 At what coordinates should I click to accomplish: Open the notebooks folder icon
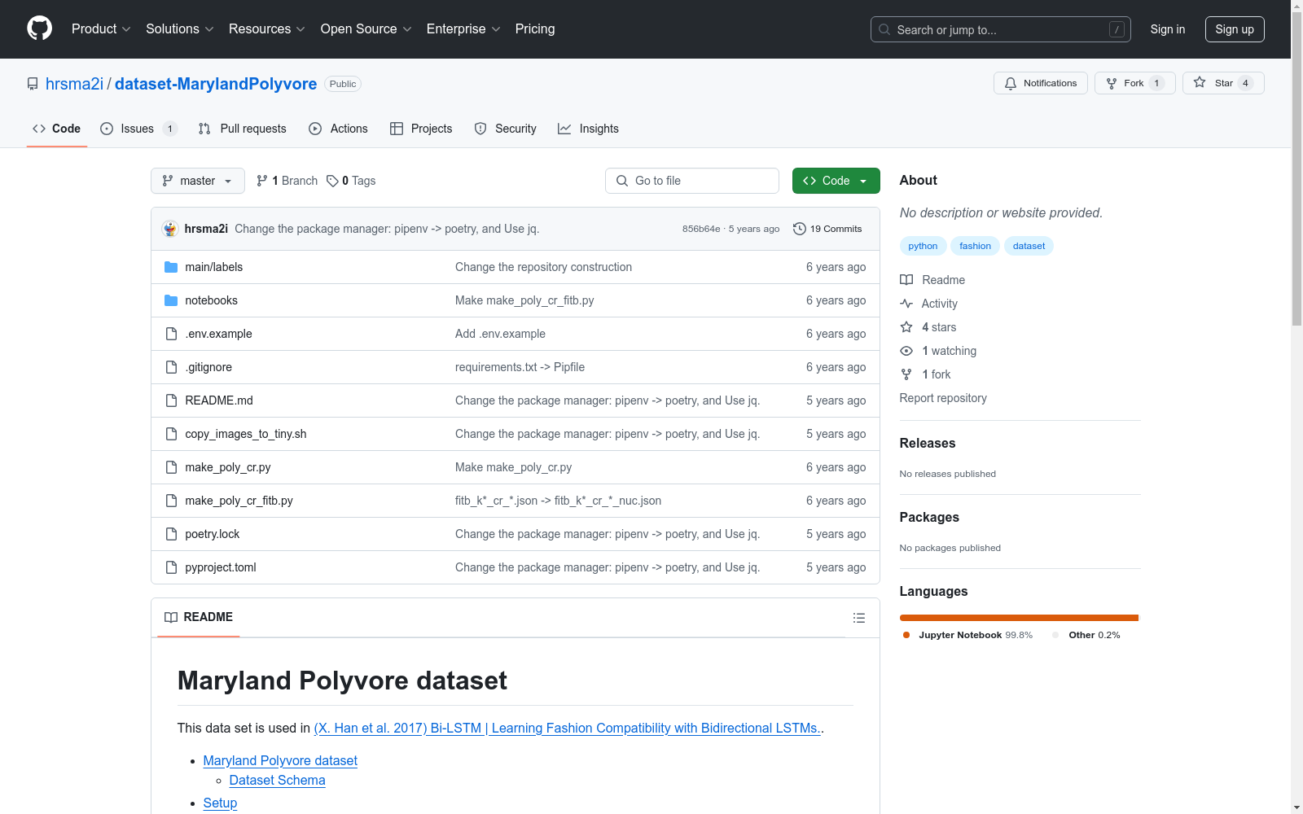point(171,300)
